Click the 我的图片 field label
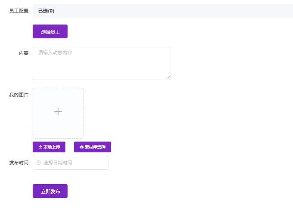Image resolution: width=293 pixels, height=210 pixels. click(19, 95)
